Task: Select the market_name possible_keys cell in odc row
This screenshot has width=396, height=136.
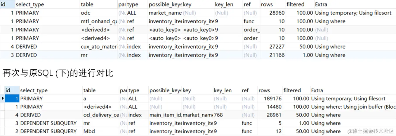Action: [165, 13]
